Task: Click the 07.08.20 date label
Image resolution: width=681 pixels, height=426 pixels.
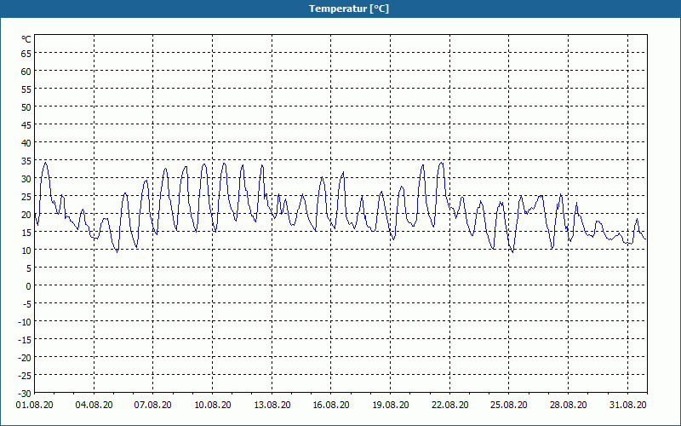Action: click(153, 405)
